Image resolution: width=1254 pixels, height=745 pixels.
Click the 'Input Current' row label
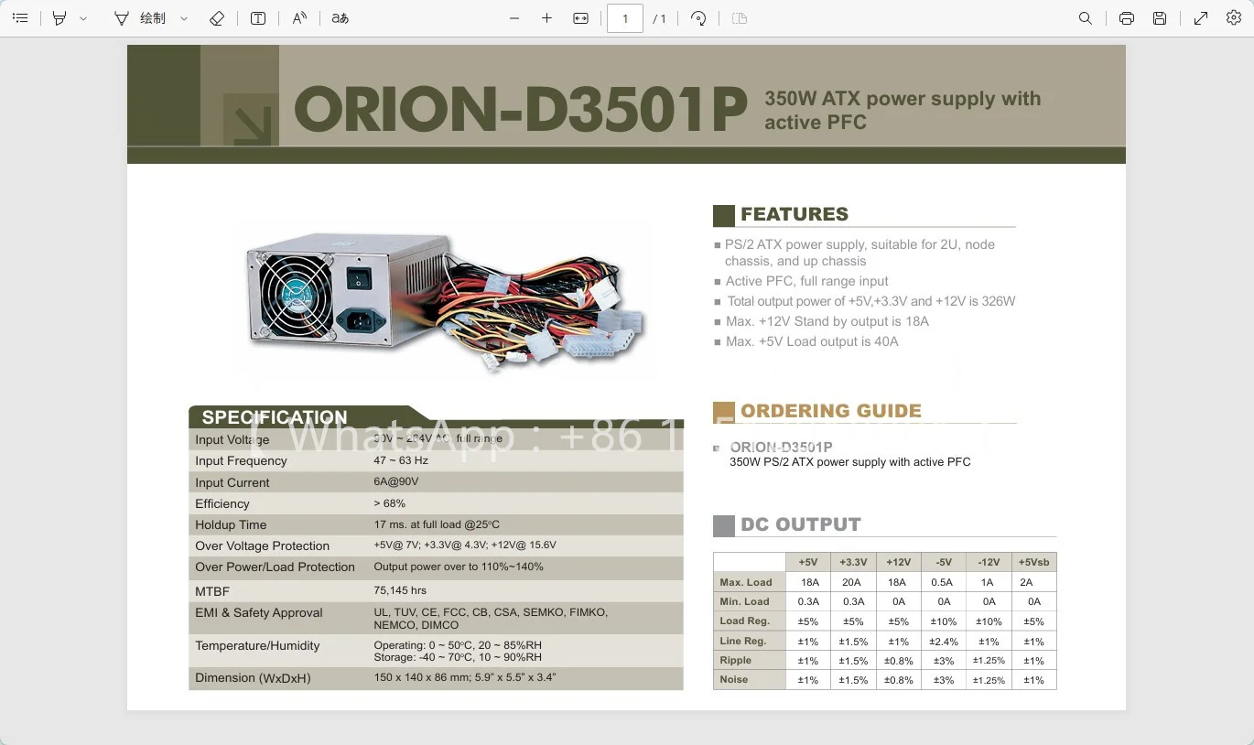[x=232, y=482]
